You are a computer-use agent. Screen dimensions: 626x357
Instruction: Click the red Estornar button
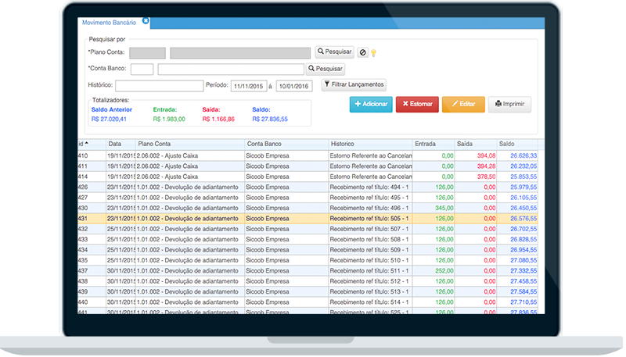[417, 105]
